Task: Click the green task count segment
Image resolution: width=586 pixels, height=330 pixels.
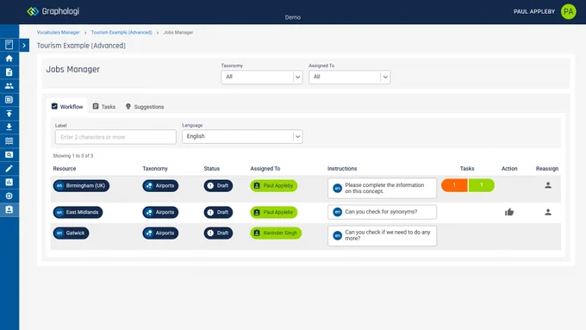Action: (482, 185)
